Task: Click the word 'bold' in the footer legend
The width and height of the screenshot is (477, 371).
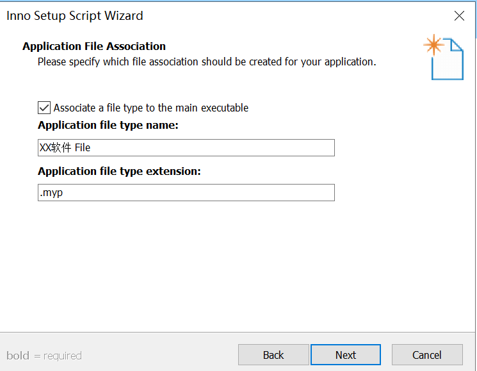Action: pyautogui.click(x=18, y=356)
